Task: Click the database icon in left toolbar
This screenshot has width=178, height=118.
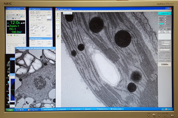Action: [58, 36]
